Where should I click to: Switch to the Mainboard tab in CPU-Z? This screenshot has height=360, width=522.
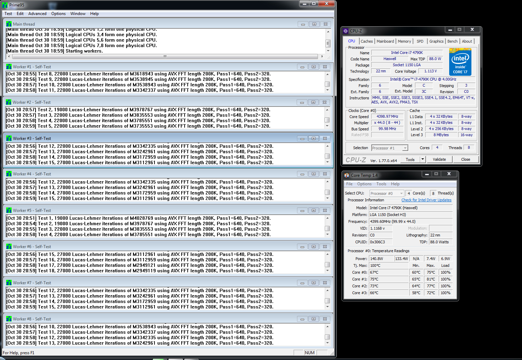click(385, 41)
